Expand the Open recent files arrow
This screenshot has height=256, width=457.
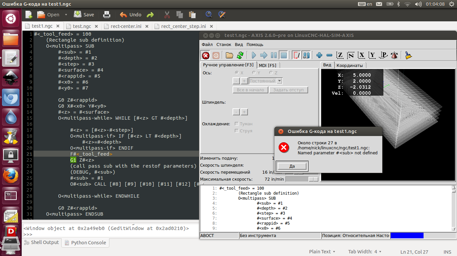click(66, 15)
